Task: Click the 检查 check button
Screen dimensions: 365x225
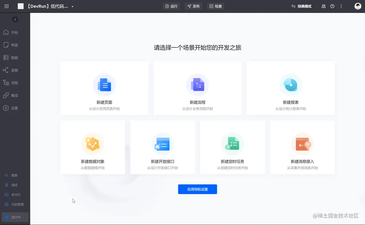Action: [x=216, y=6]
